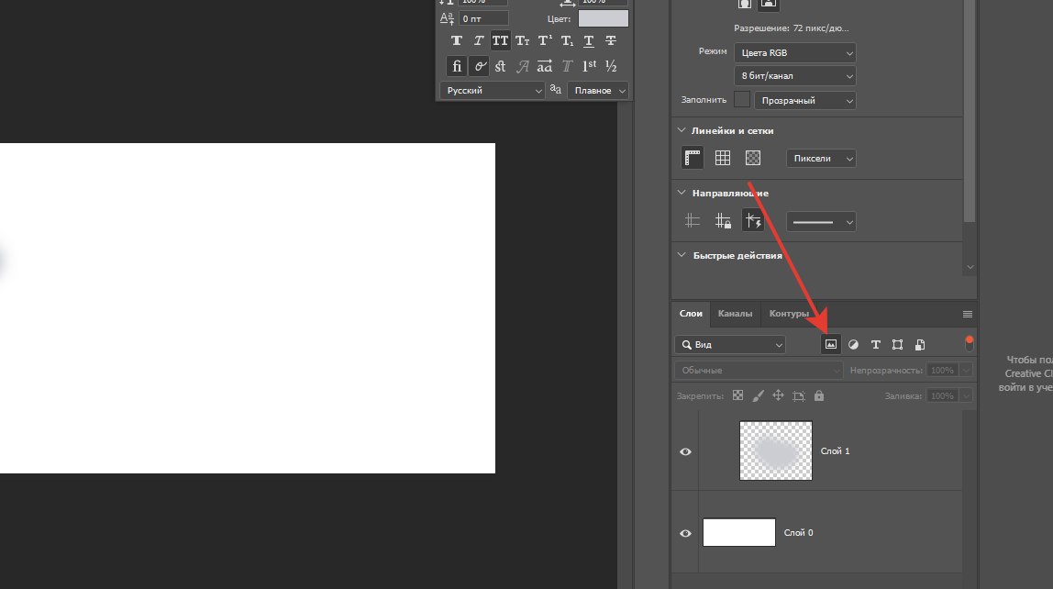Collapse the Линейки и сетки section
The width and height of the screenshot is (1053, 589).
coord(682,130)
